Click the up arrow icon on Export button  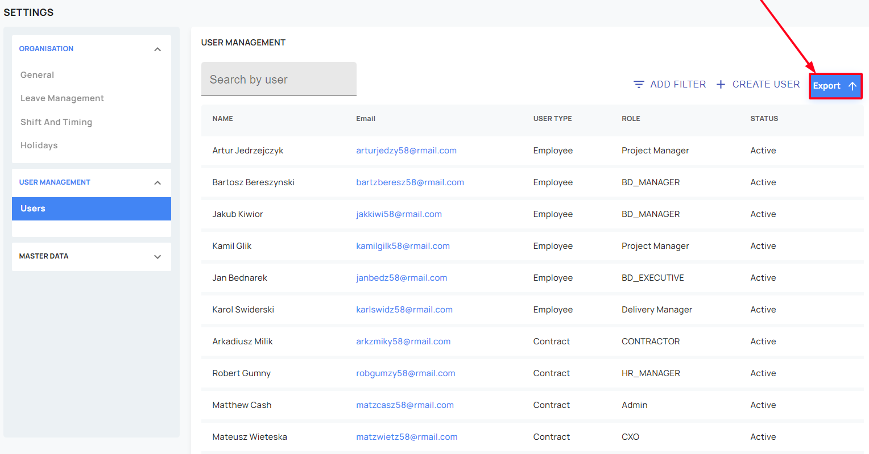coord(852,86)
